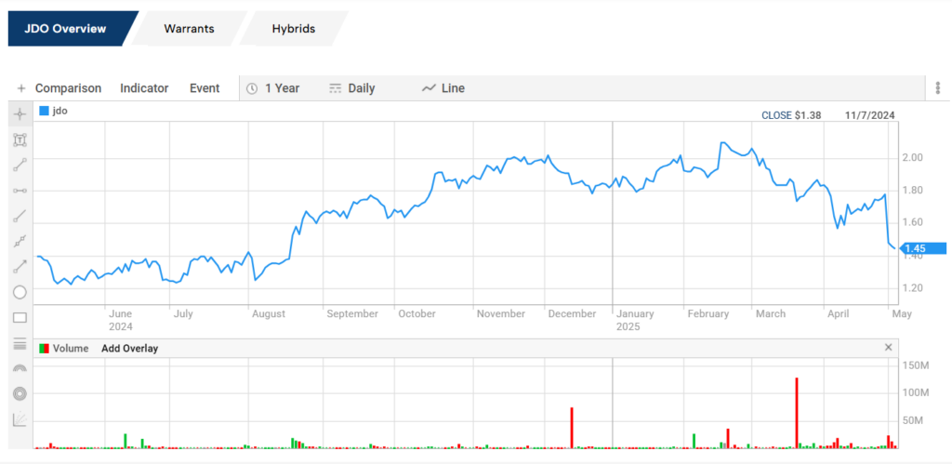The height and width of the screenshot is (464, 952).
Task: Click the clock icon next to 1 Year
Action: point(251,88)
